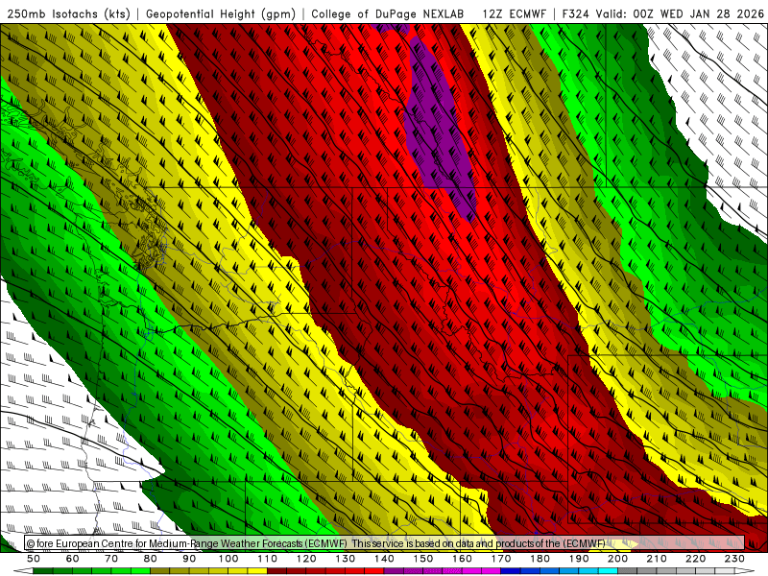Click the "College of DuPage NEXLAB" header text
The height and width of the screenshot is (576, 768).
tap(388, 13)
